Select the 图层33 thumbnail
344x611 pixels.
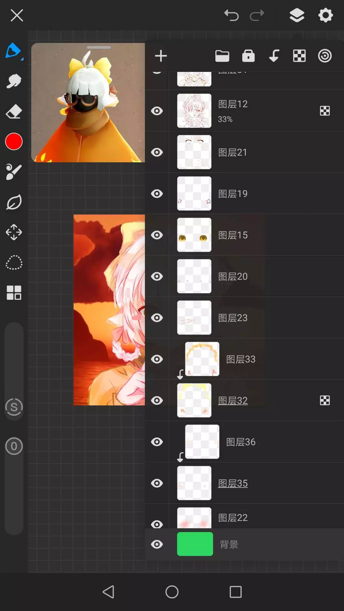point(202,359)
